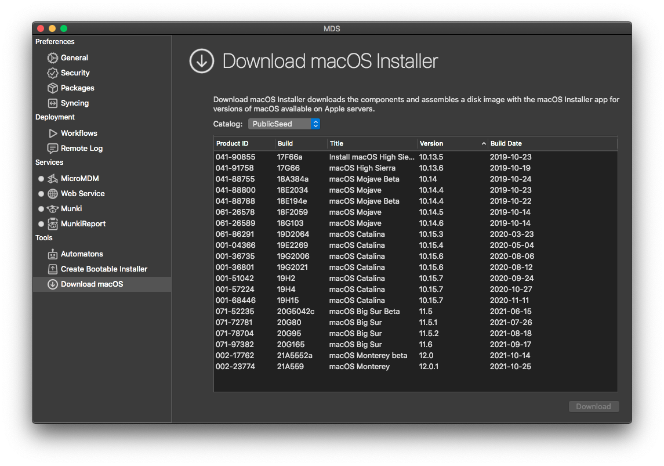Toggle MunkiReport status indicator dot
The width and height of the screenshot is (664, 466).
[41, 224]
